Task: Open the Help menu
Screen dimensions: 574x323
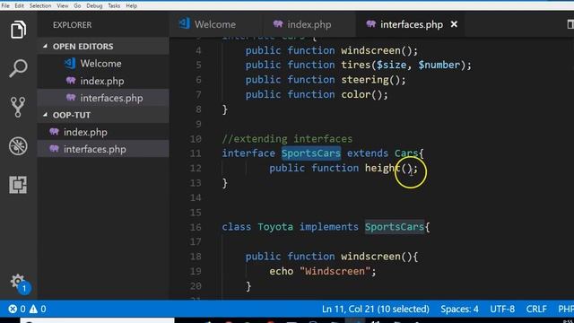Action: [132, 6]
